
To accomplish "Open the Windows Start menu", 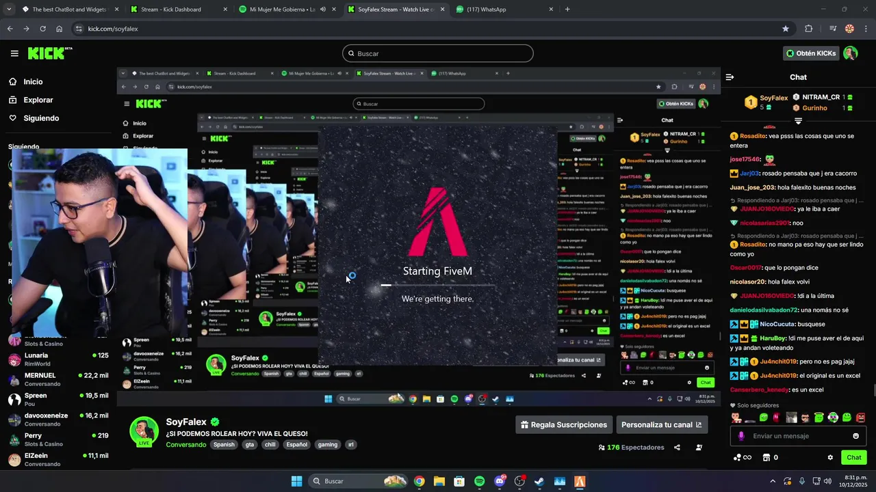I will [296, 481].
